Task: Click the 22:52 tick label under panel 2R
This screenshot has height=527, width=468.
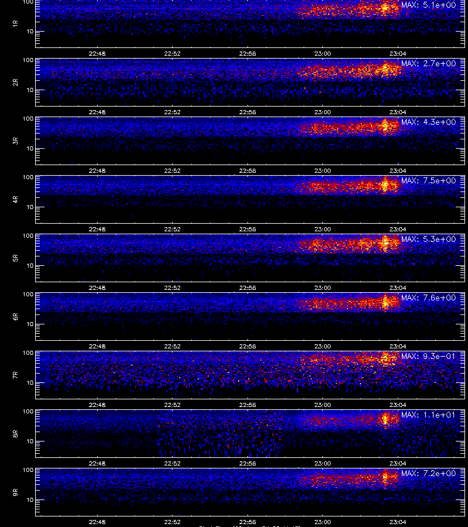Action: pos(172,112)
